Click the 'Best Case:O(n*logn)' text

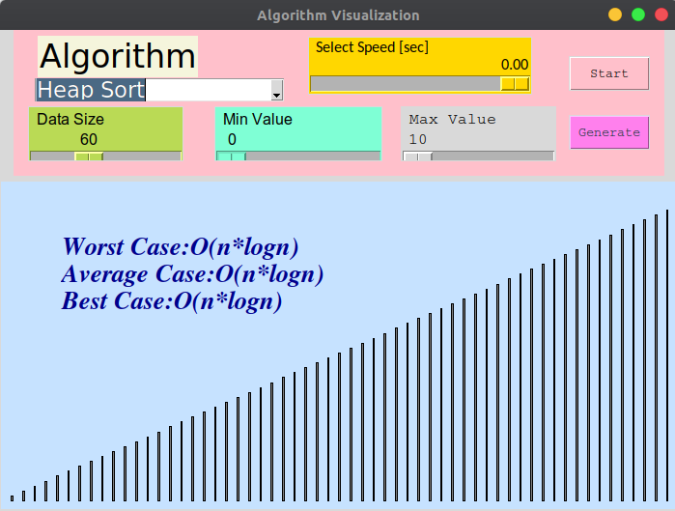point(172,301)
